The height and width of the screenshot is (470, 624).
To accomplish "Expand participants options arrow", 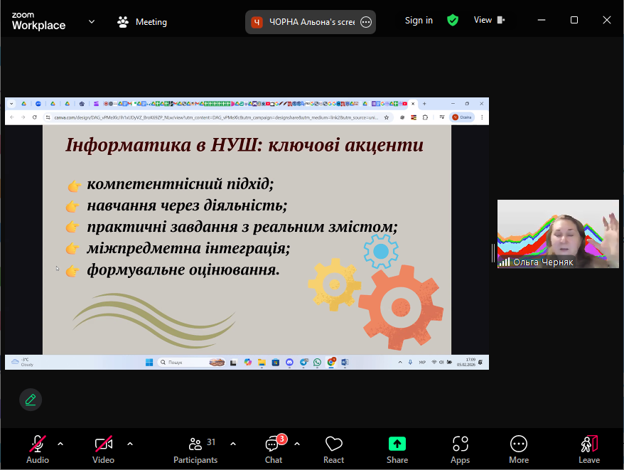I will click(x=233, y=444).
